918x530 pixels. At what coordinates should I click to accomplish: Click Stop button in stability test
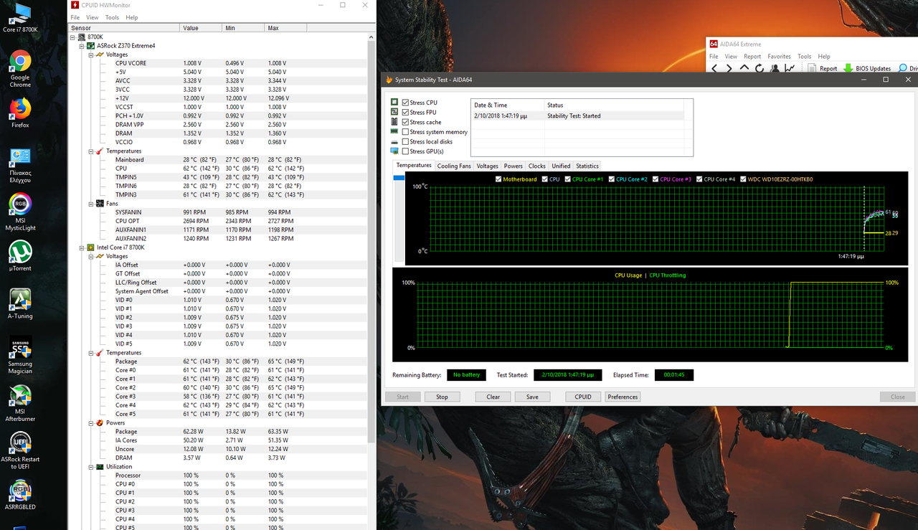pos(442,397)
